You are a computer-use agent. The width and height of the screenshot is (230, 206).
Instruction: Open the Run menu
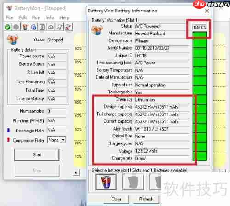coord(36,17)
